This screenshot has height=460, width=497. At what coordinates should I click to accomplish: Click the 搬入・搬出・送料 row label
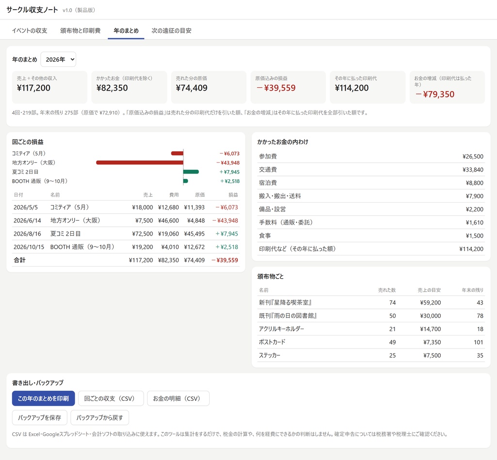coord(280,196)
